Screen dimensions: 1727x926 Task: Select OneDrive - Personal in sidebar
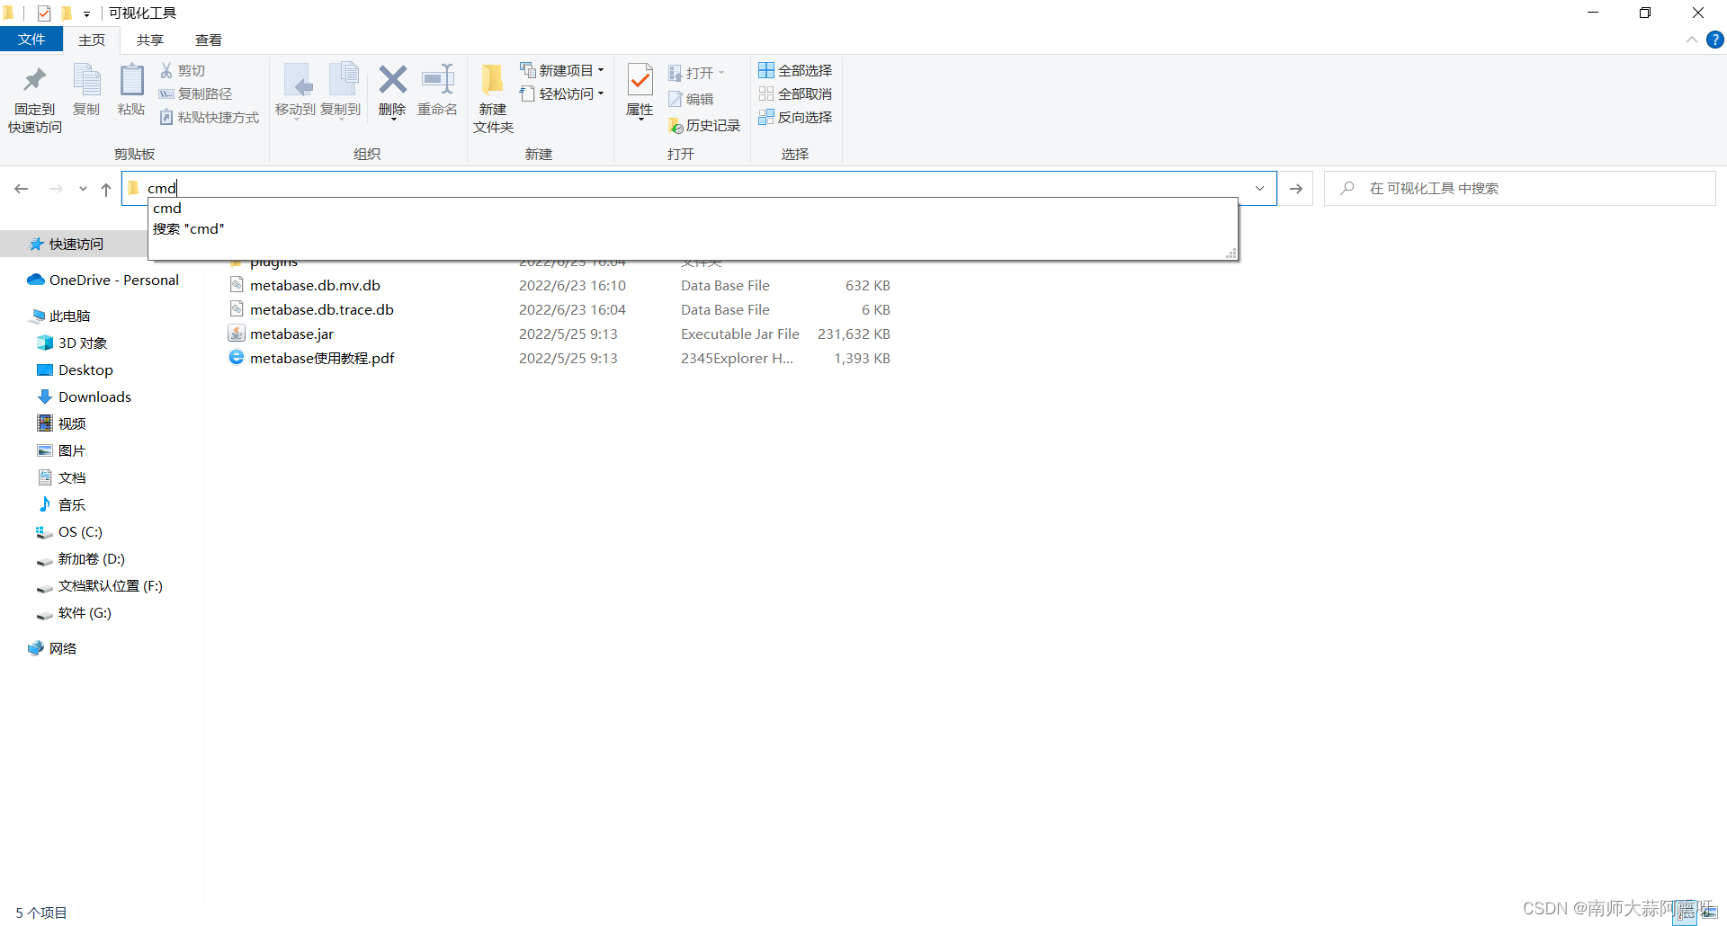tap(103, 280)
